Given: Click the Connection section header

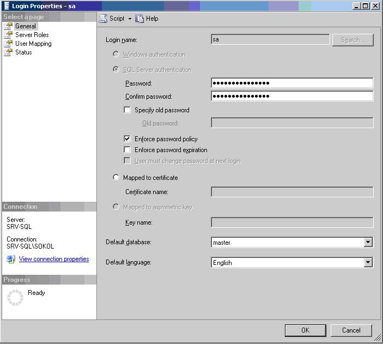Looking at the screenshot, I should click(49, 207).
